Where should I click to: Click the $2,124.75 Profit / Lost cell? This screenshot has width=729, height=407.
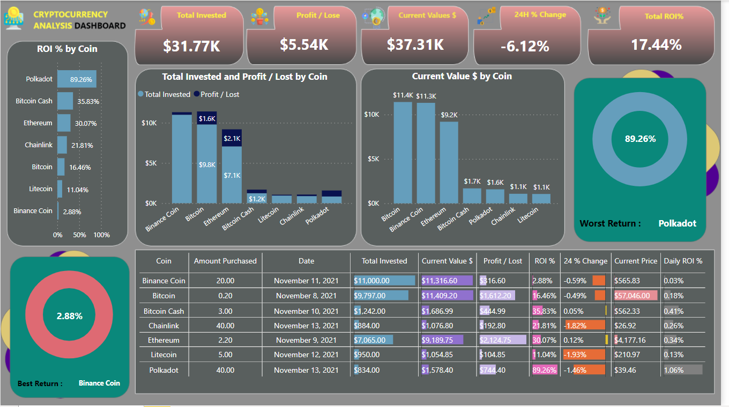(x=503, y=340)
